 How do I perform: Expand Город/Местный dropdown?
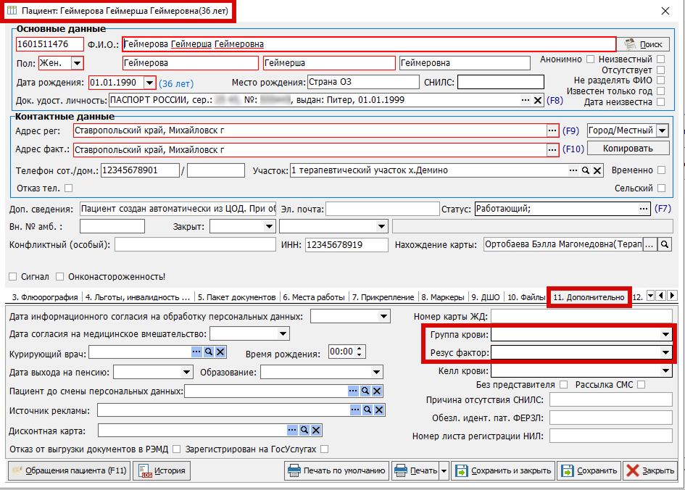[663, 130]
